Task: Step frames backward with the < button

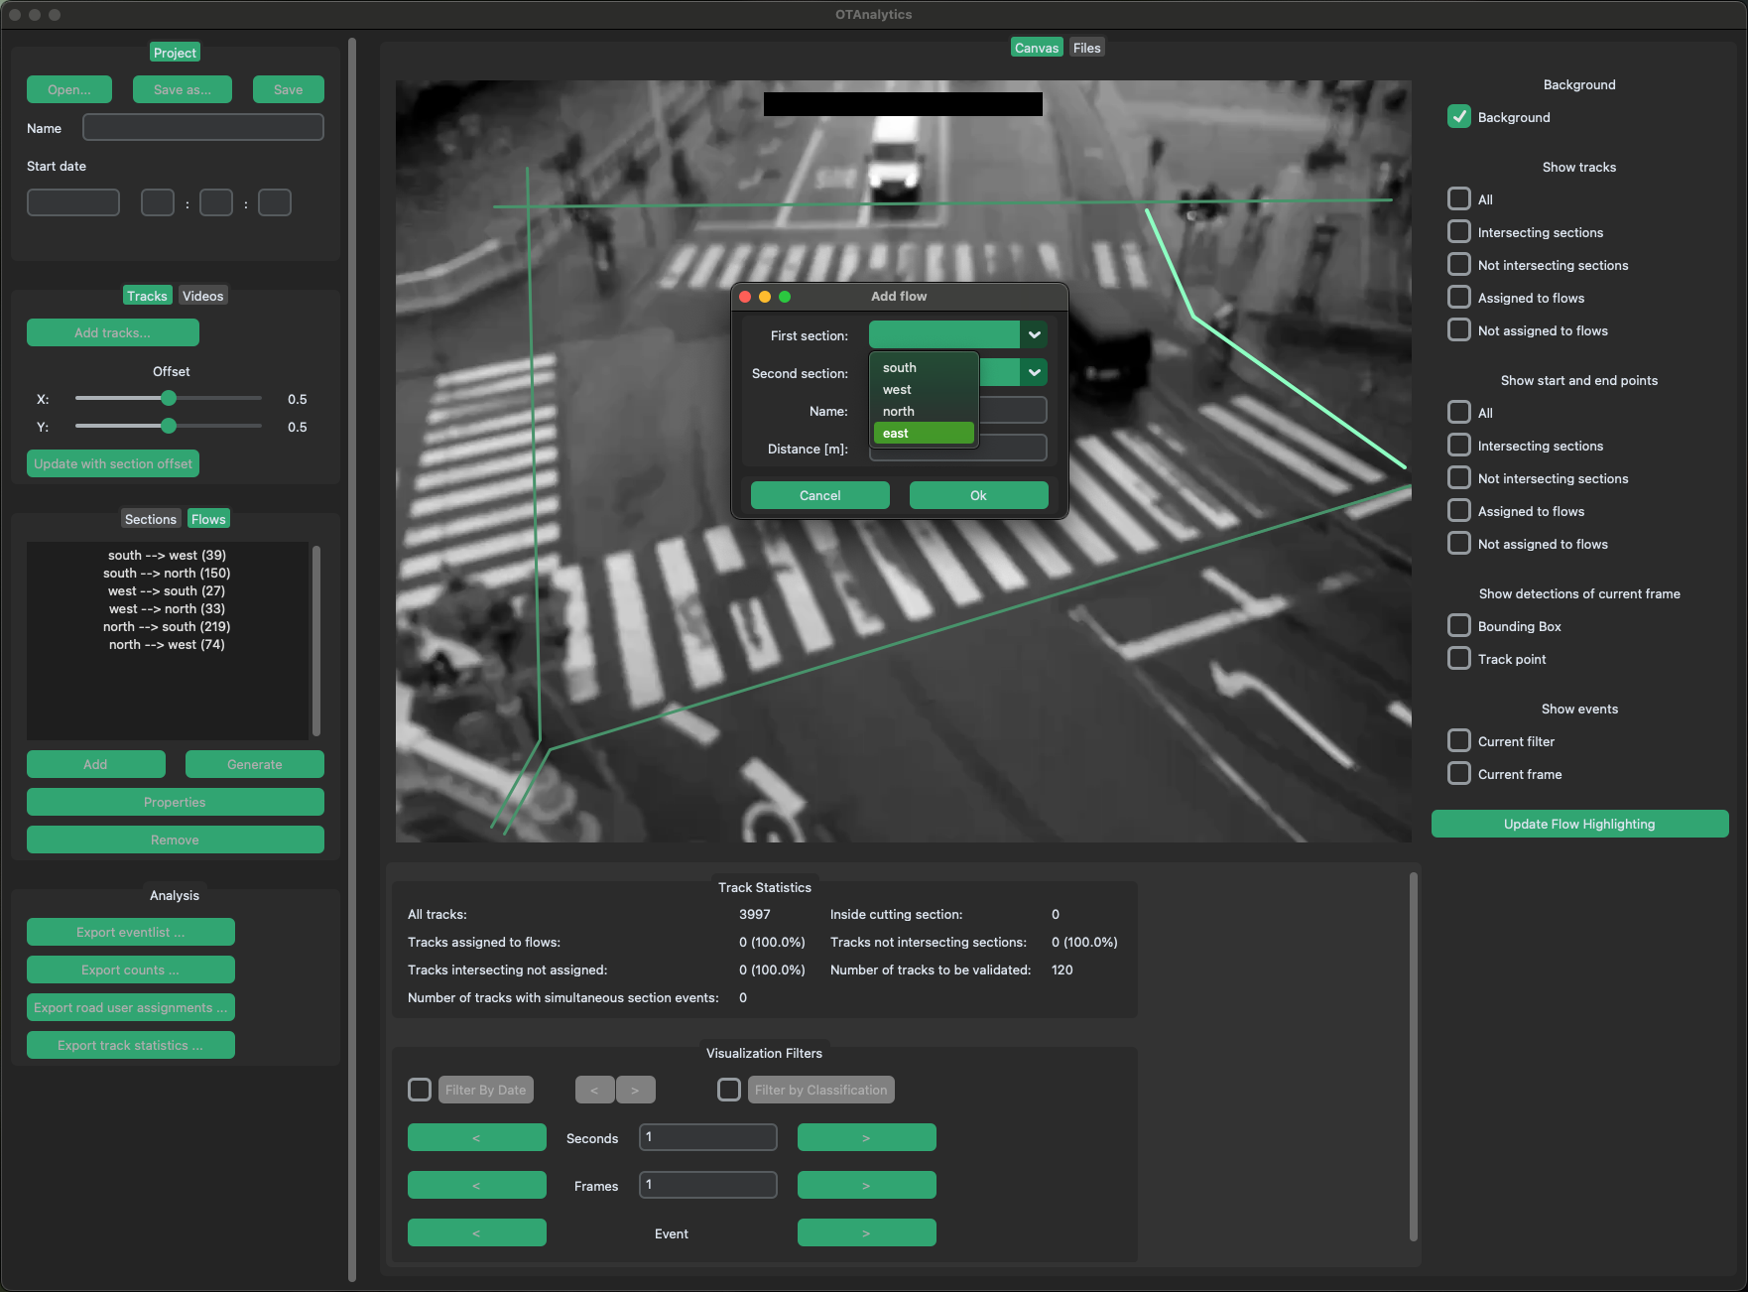Action: (x=476, y=1185)
